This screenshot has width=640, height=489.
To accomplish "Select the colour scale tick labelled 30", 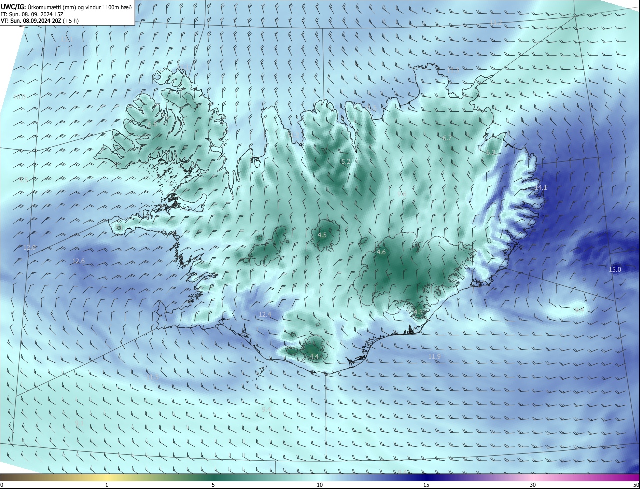I will coord(533,485).
